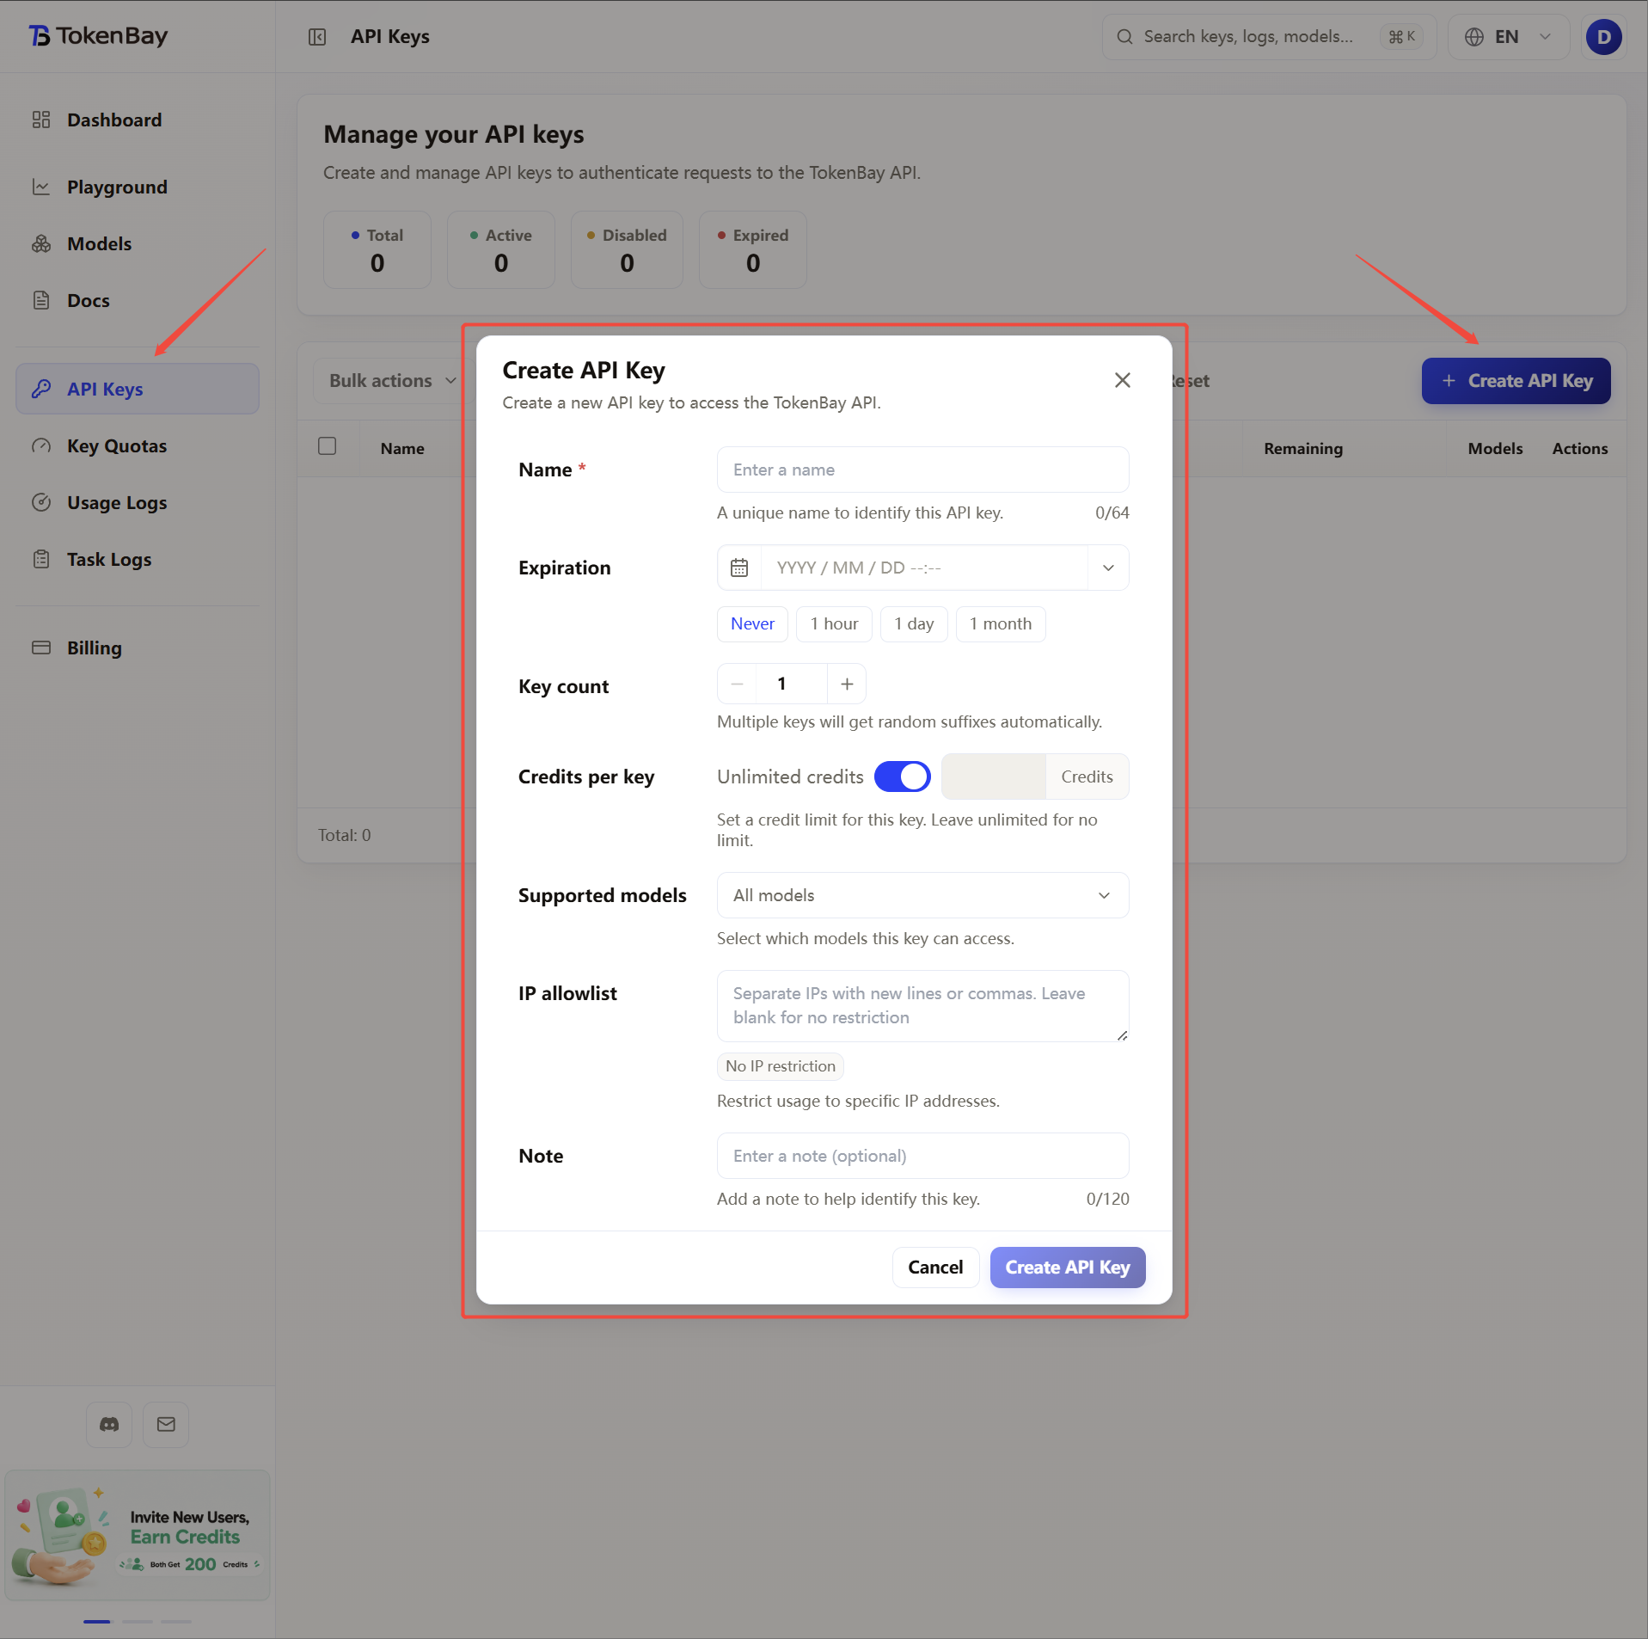Click the email envelope icon button

[166, 1424]
